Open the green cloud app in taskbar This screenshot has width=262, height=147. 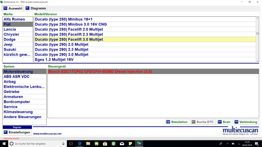(x=96, y=143)
